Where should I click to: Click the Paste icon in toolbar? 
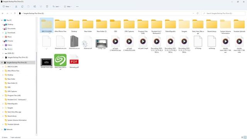pyautogui.click(x=29, y=7)
